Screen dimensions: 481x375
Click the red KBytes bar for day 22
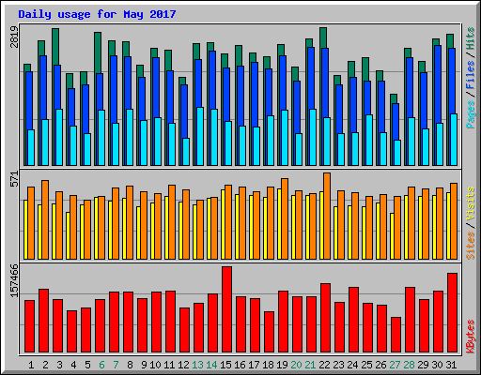point(325,318)
